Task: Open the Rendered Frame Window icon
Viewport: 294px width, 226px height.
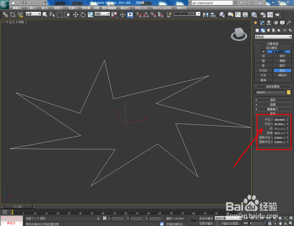Action: click(270, 14)
